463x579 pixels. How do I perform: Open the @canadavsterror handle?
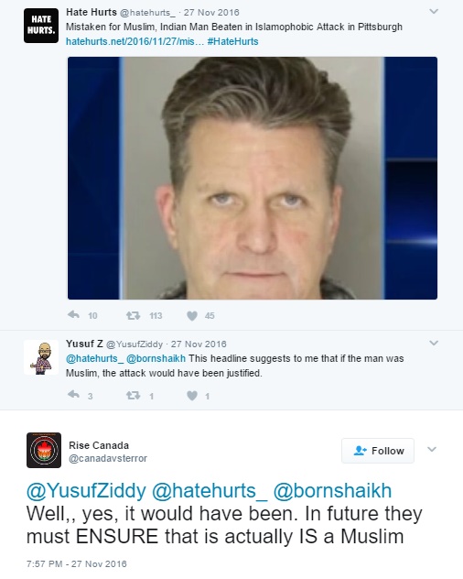click(108, 458)
